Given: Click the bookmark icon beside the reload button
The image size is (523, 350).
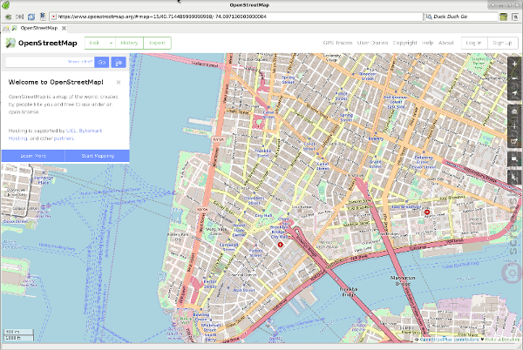Looking at the screenshot, I should [43, 16].
